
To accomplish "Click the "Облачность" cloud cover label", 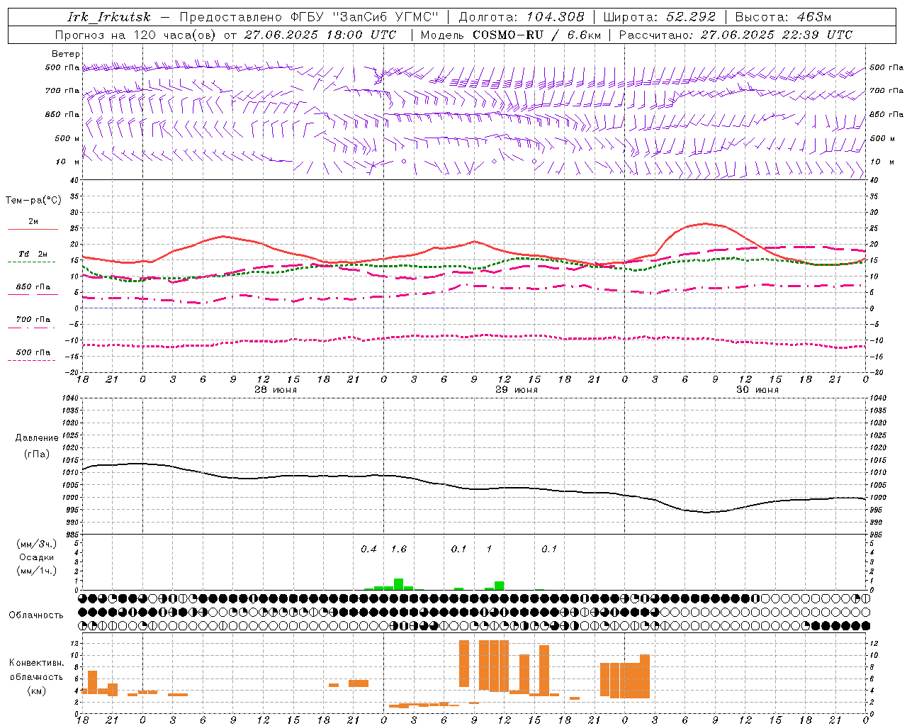I will click(36, 615).
